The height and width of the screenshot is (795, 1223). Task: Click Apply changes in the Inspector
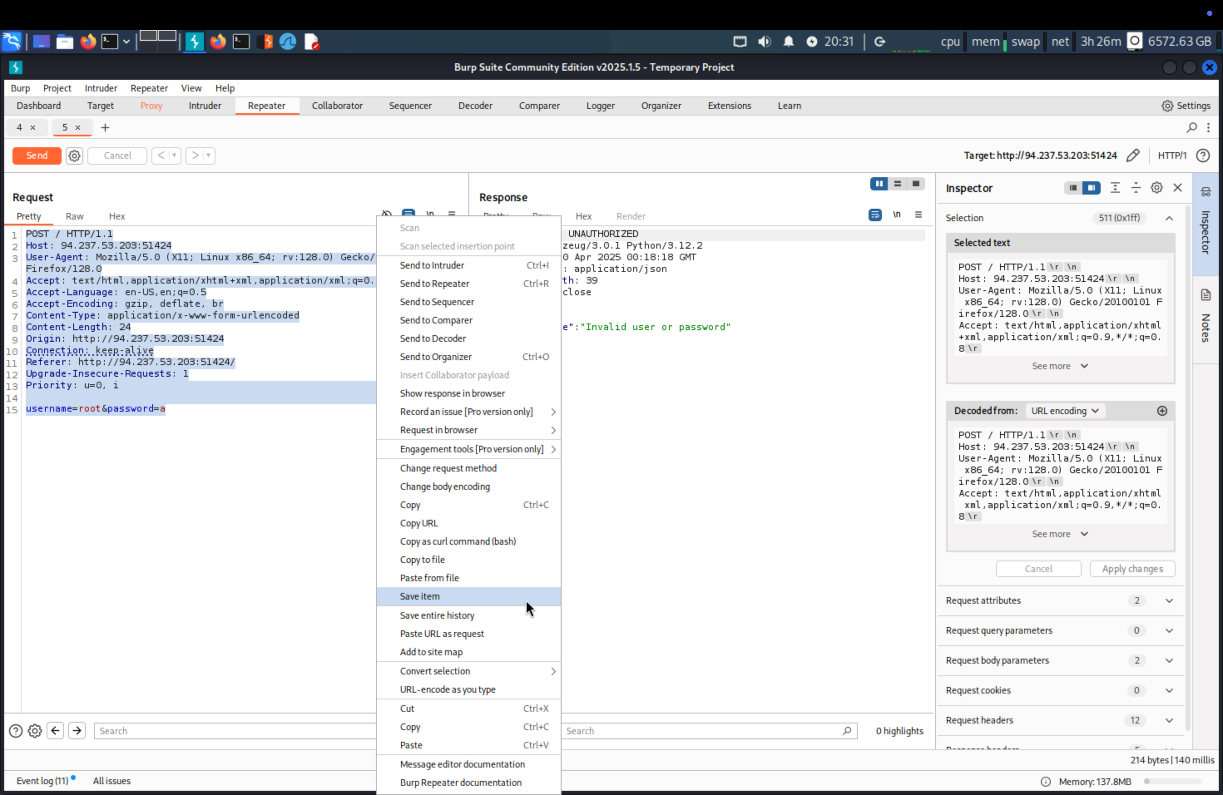1132,569
